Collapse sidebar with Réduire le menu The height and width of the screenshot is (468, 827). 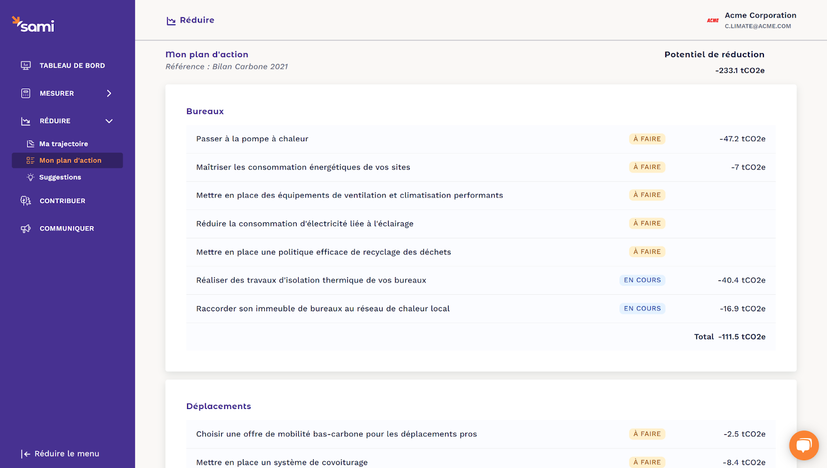pyautogui.click(x=60, y=454)
